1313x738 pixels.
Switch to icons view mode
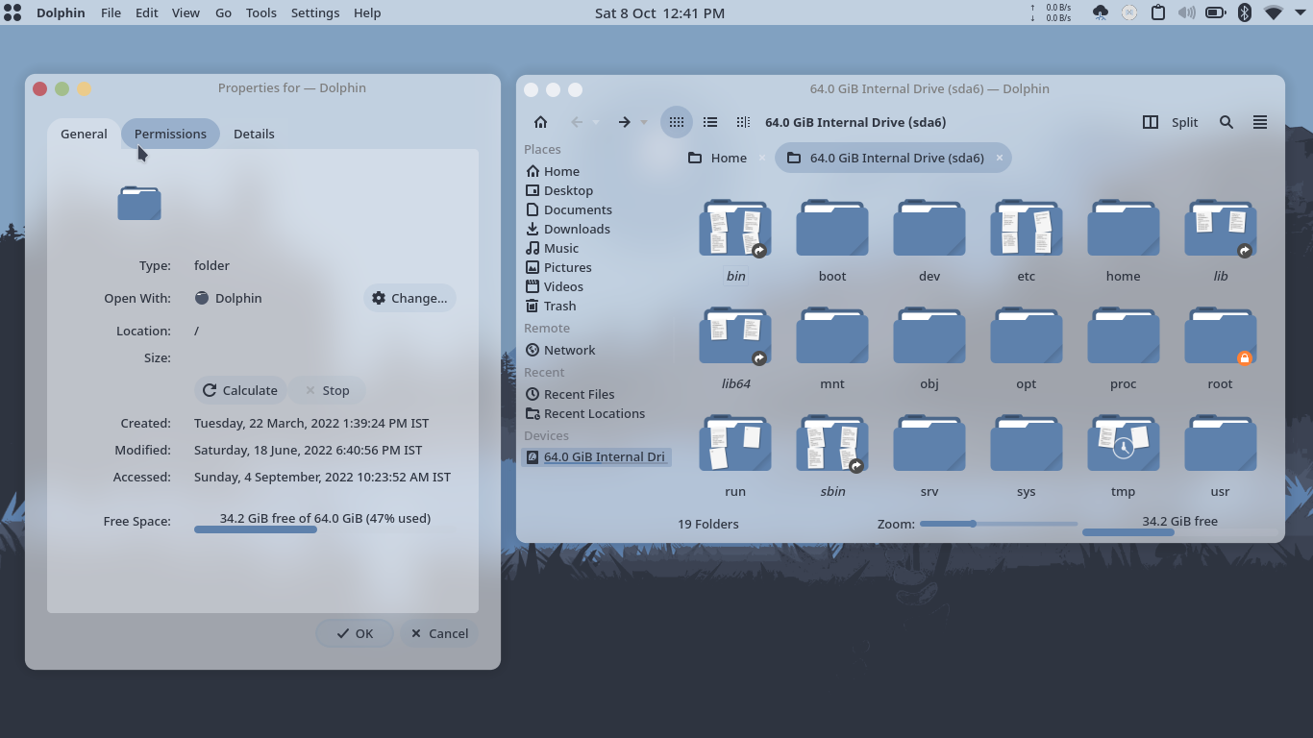point(676,122)
